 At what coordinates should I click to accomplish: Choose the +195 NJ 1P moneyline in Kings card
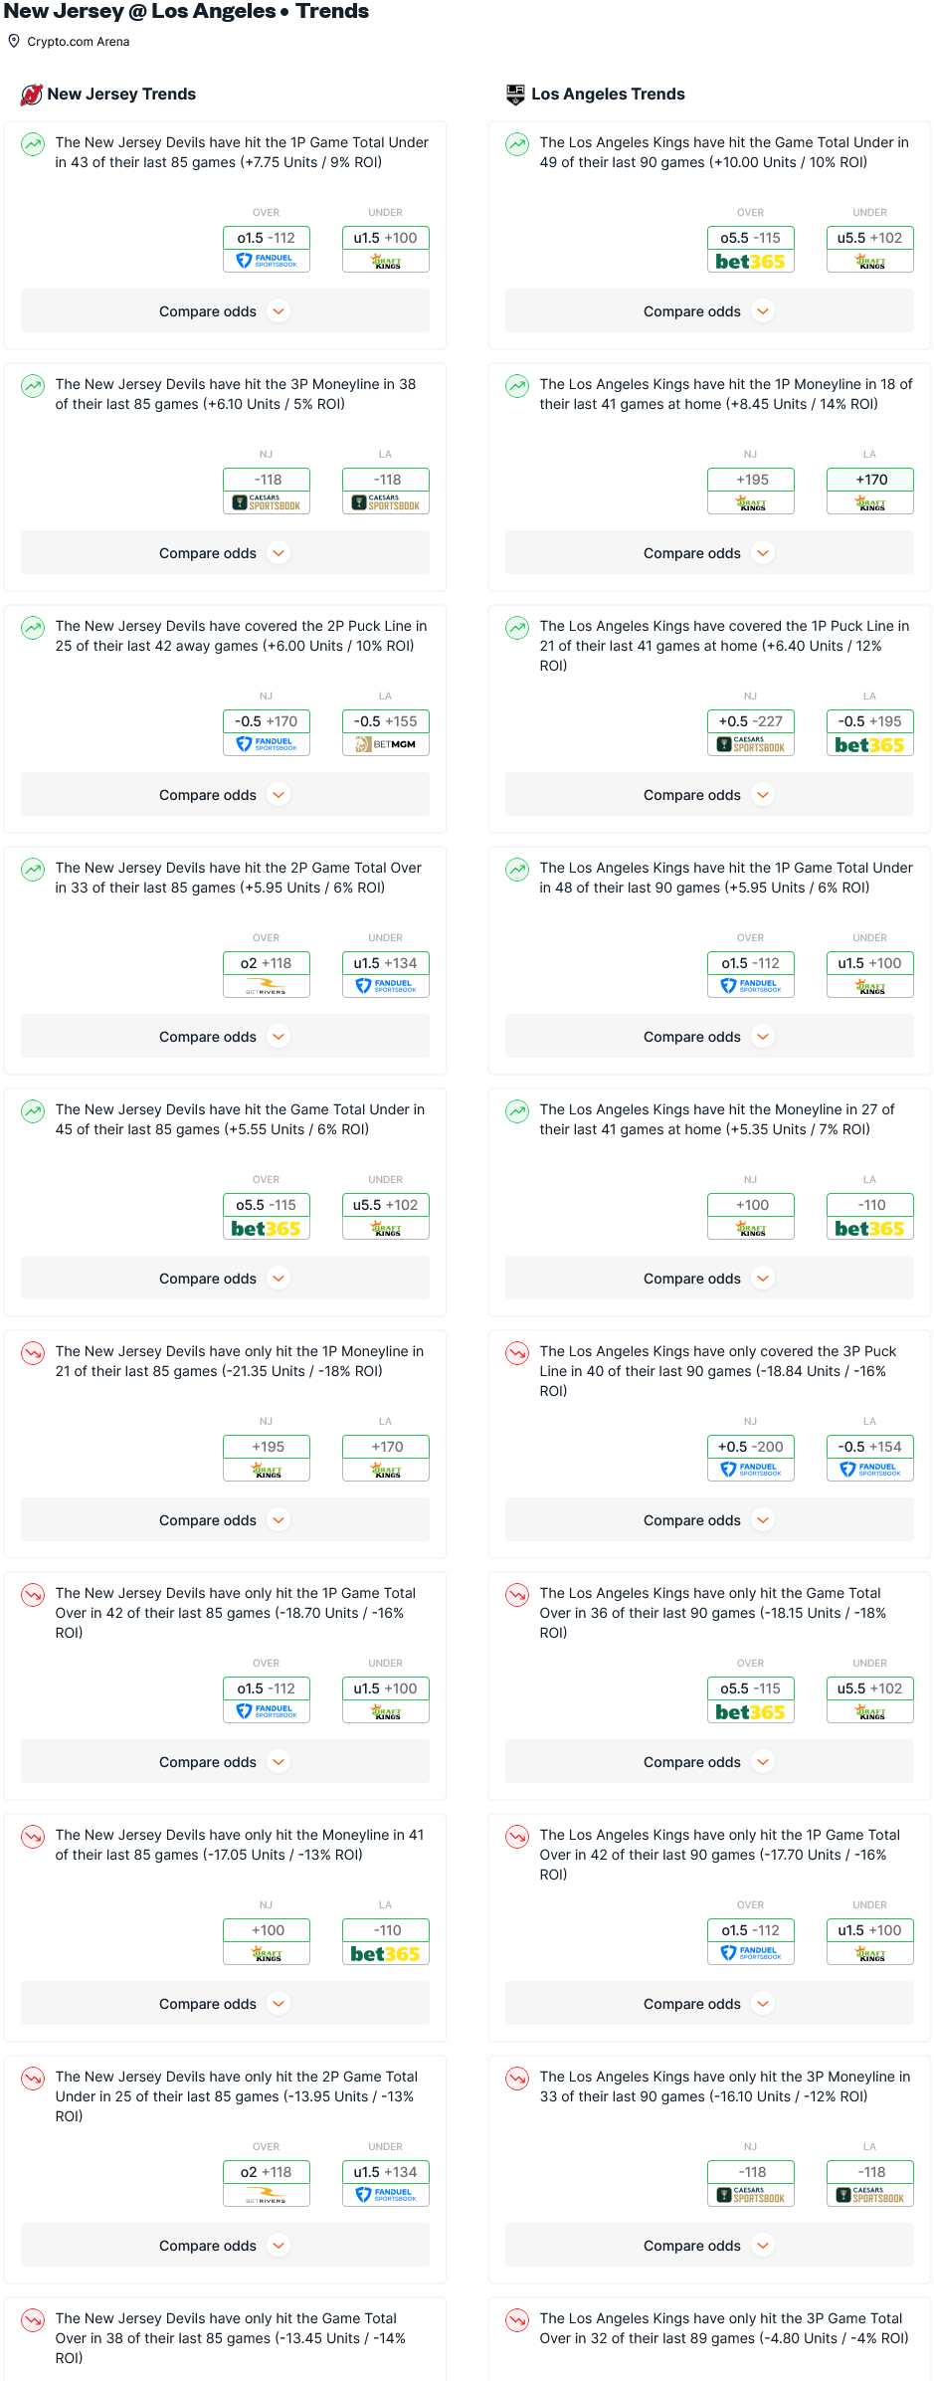(751, 480)
